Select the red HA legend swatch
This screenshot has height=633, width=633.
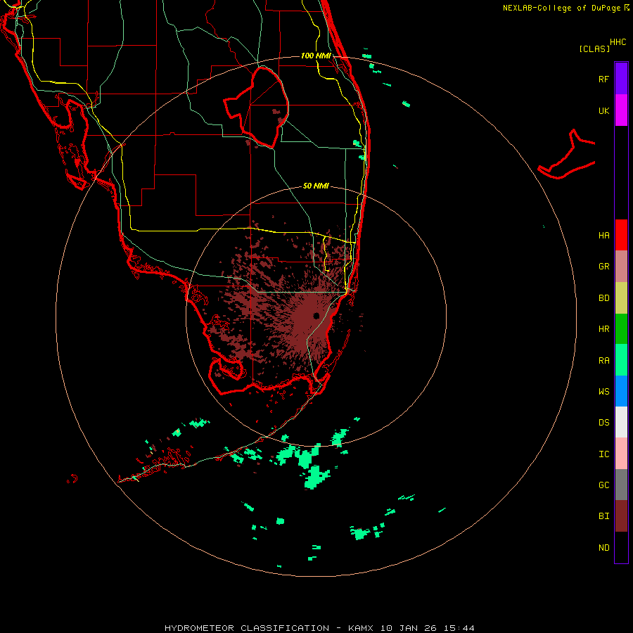coord(621,235)
